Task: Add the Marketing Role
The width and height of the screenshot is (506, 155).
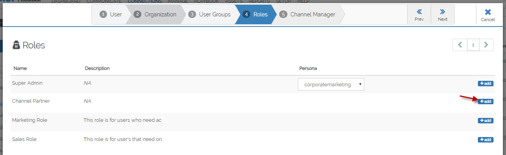Action: (485, 121)
